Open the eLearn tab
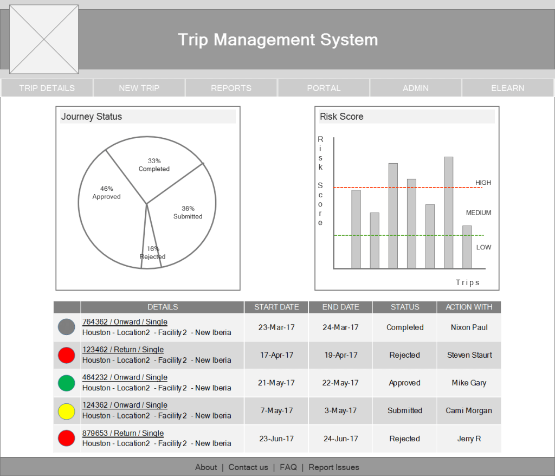The height and width of the screenshot is (476, 555). [x=508, y=88]
